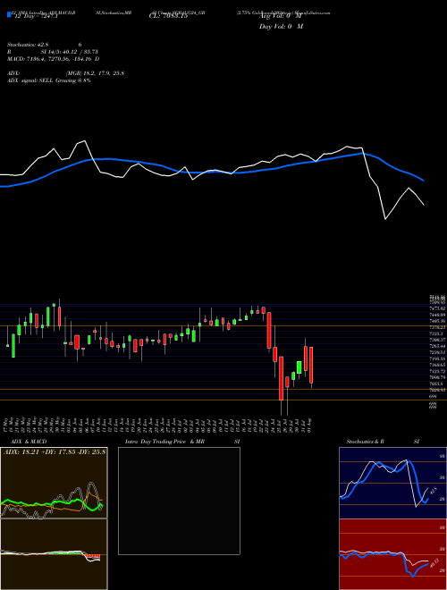Click the 'Day Vol: 0 M' label
The height and width of the screenshot is (590, 447).
[x=281, y=26]
